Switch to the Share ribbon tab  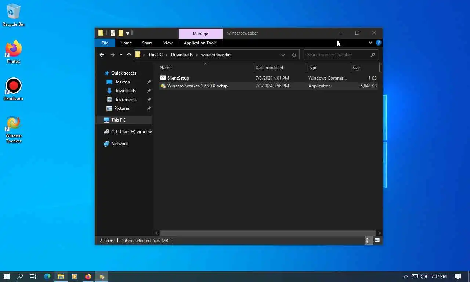coord(147,43)
